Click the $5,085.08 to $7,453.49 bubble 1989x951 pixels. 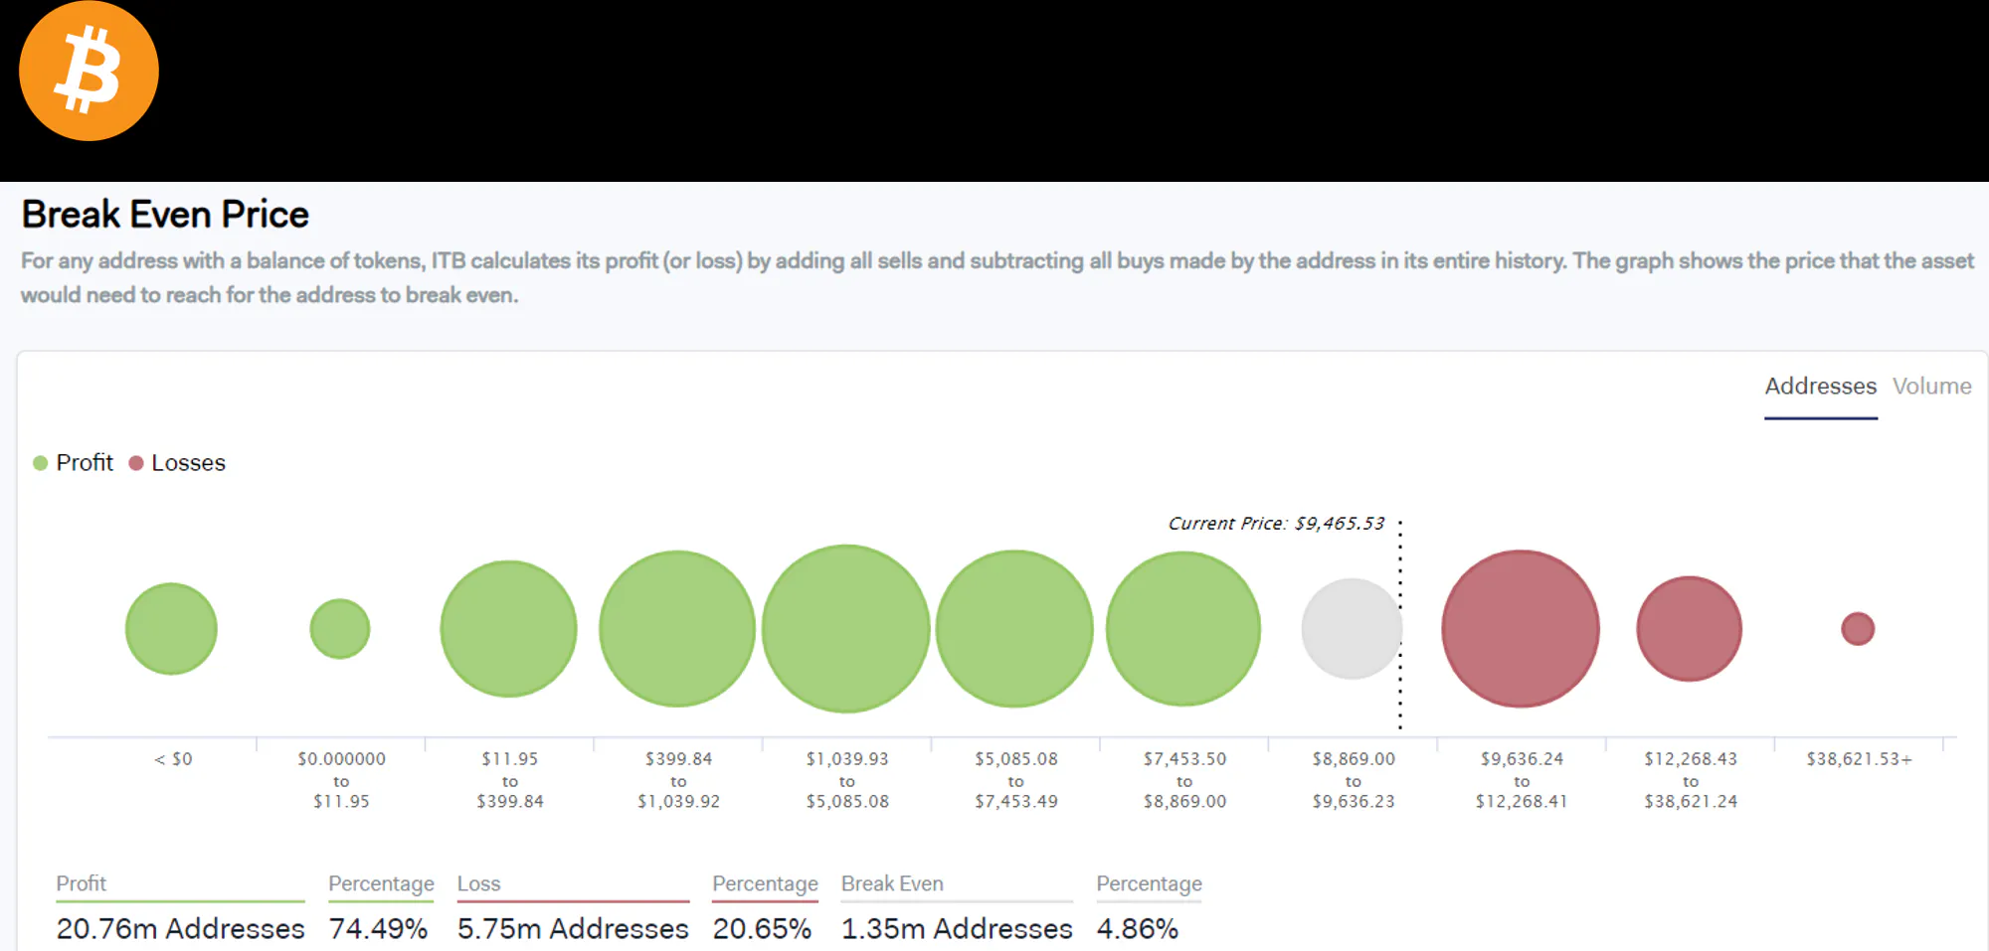click(1014, 629)
